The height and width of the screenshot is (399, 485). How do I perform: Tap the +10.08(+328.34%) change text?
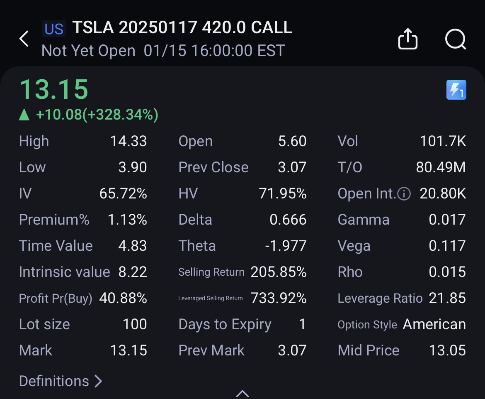(97, 115)
